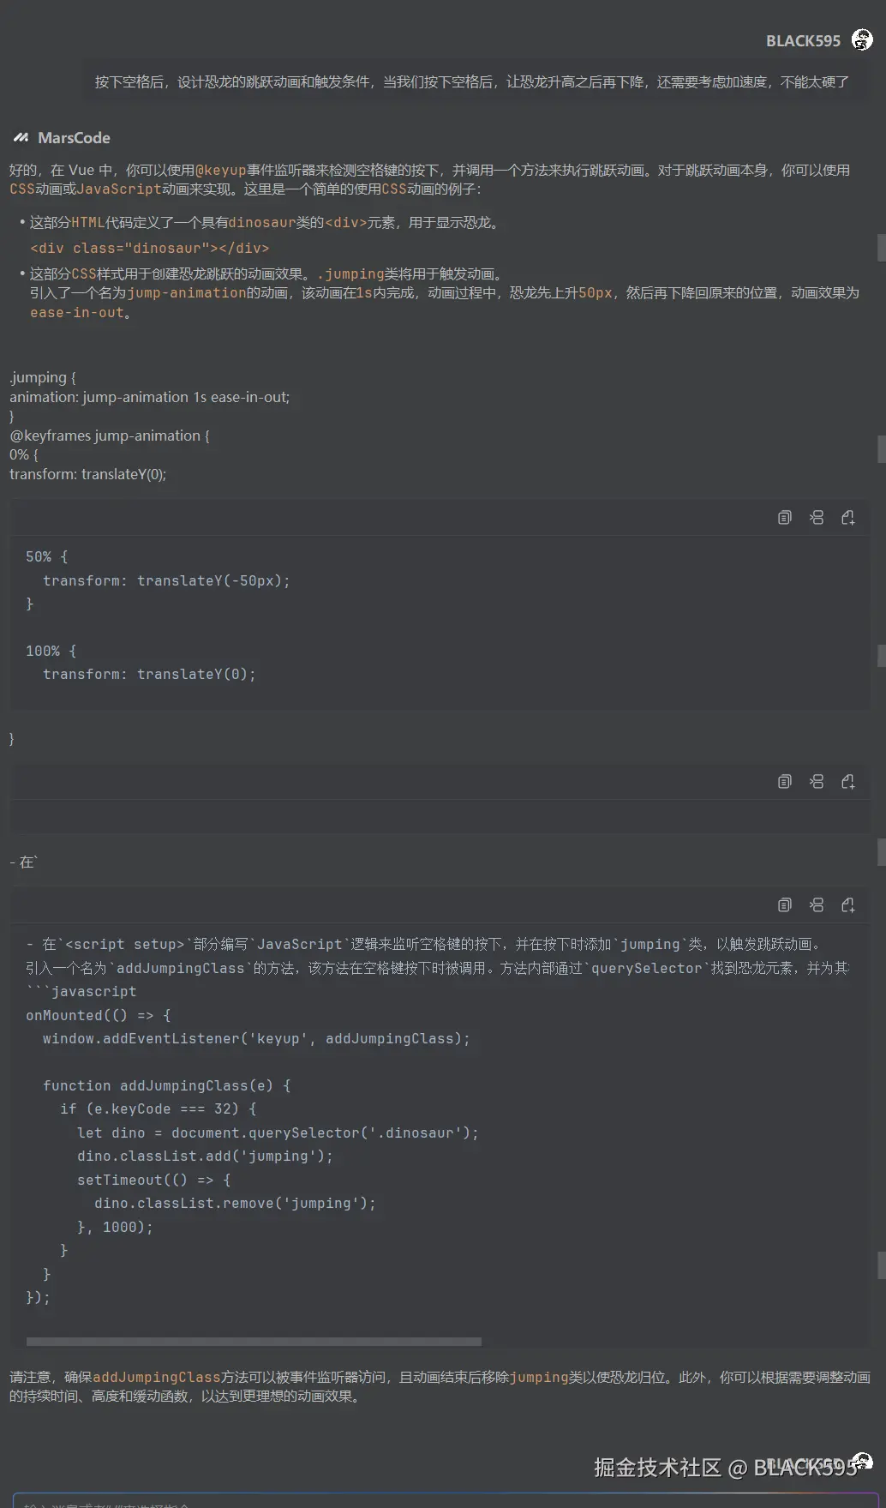Screen dimensions: 886x1508
Task: Copy the onMounted JavaScript code block
Action: [x=784, y=905]
